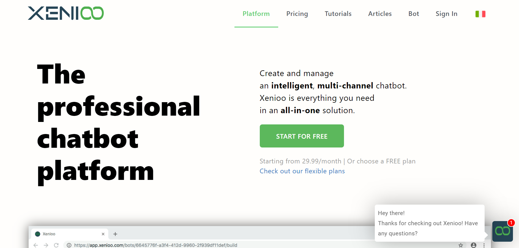519x248 pixels.
Task: Click the red notification badge on chat widget
Action: (511, 223)
